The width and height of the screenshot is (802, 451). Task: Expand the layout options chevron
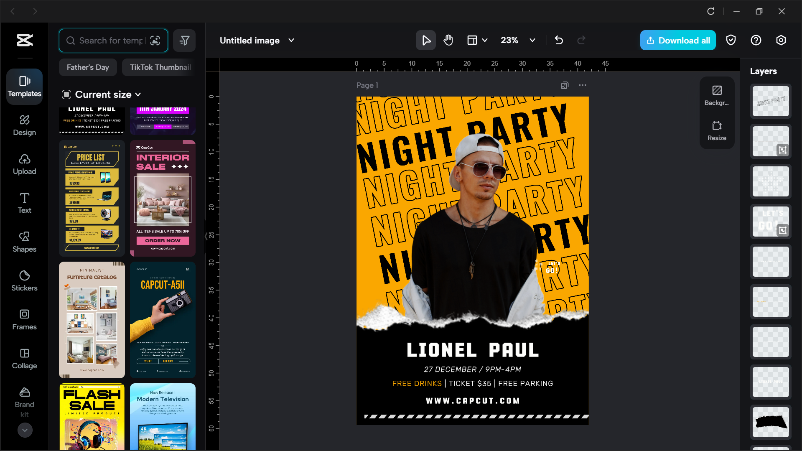(x=485, y=40)
